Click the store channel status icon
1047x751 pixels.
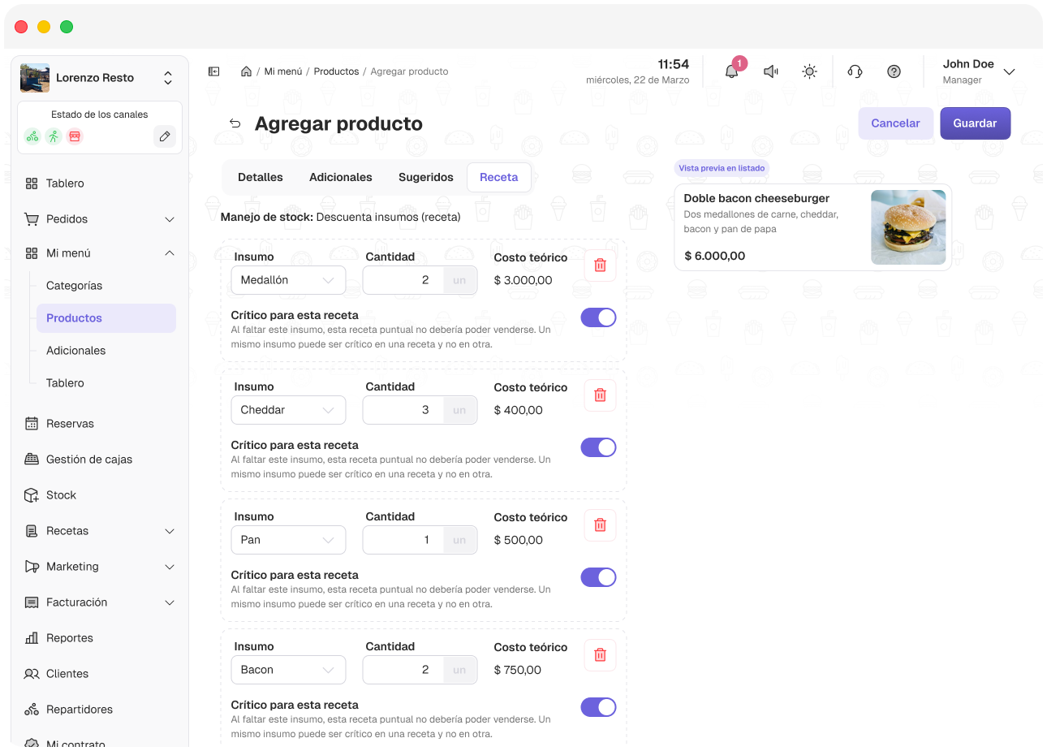tap(75, 136)
